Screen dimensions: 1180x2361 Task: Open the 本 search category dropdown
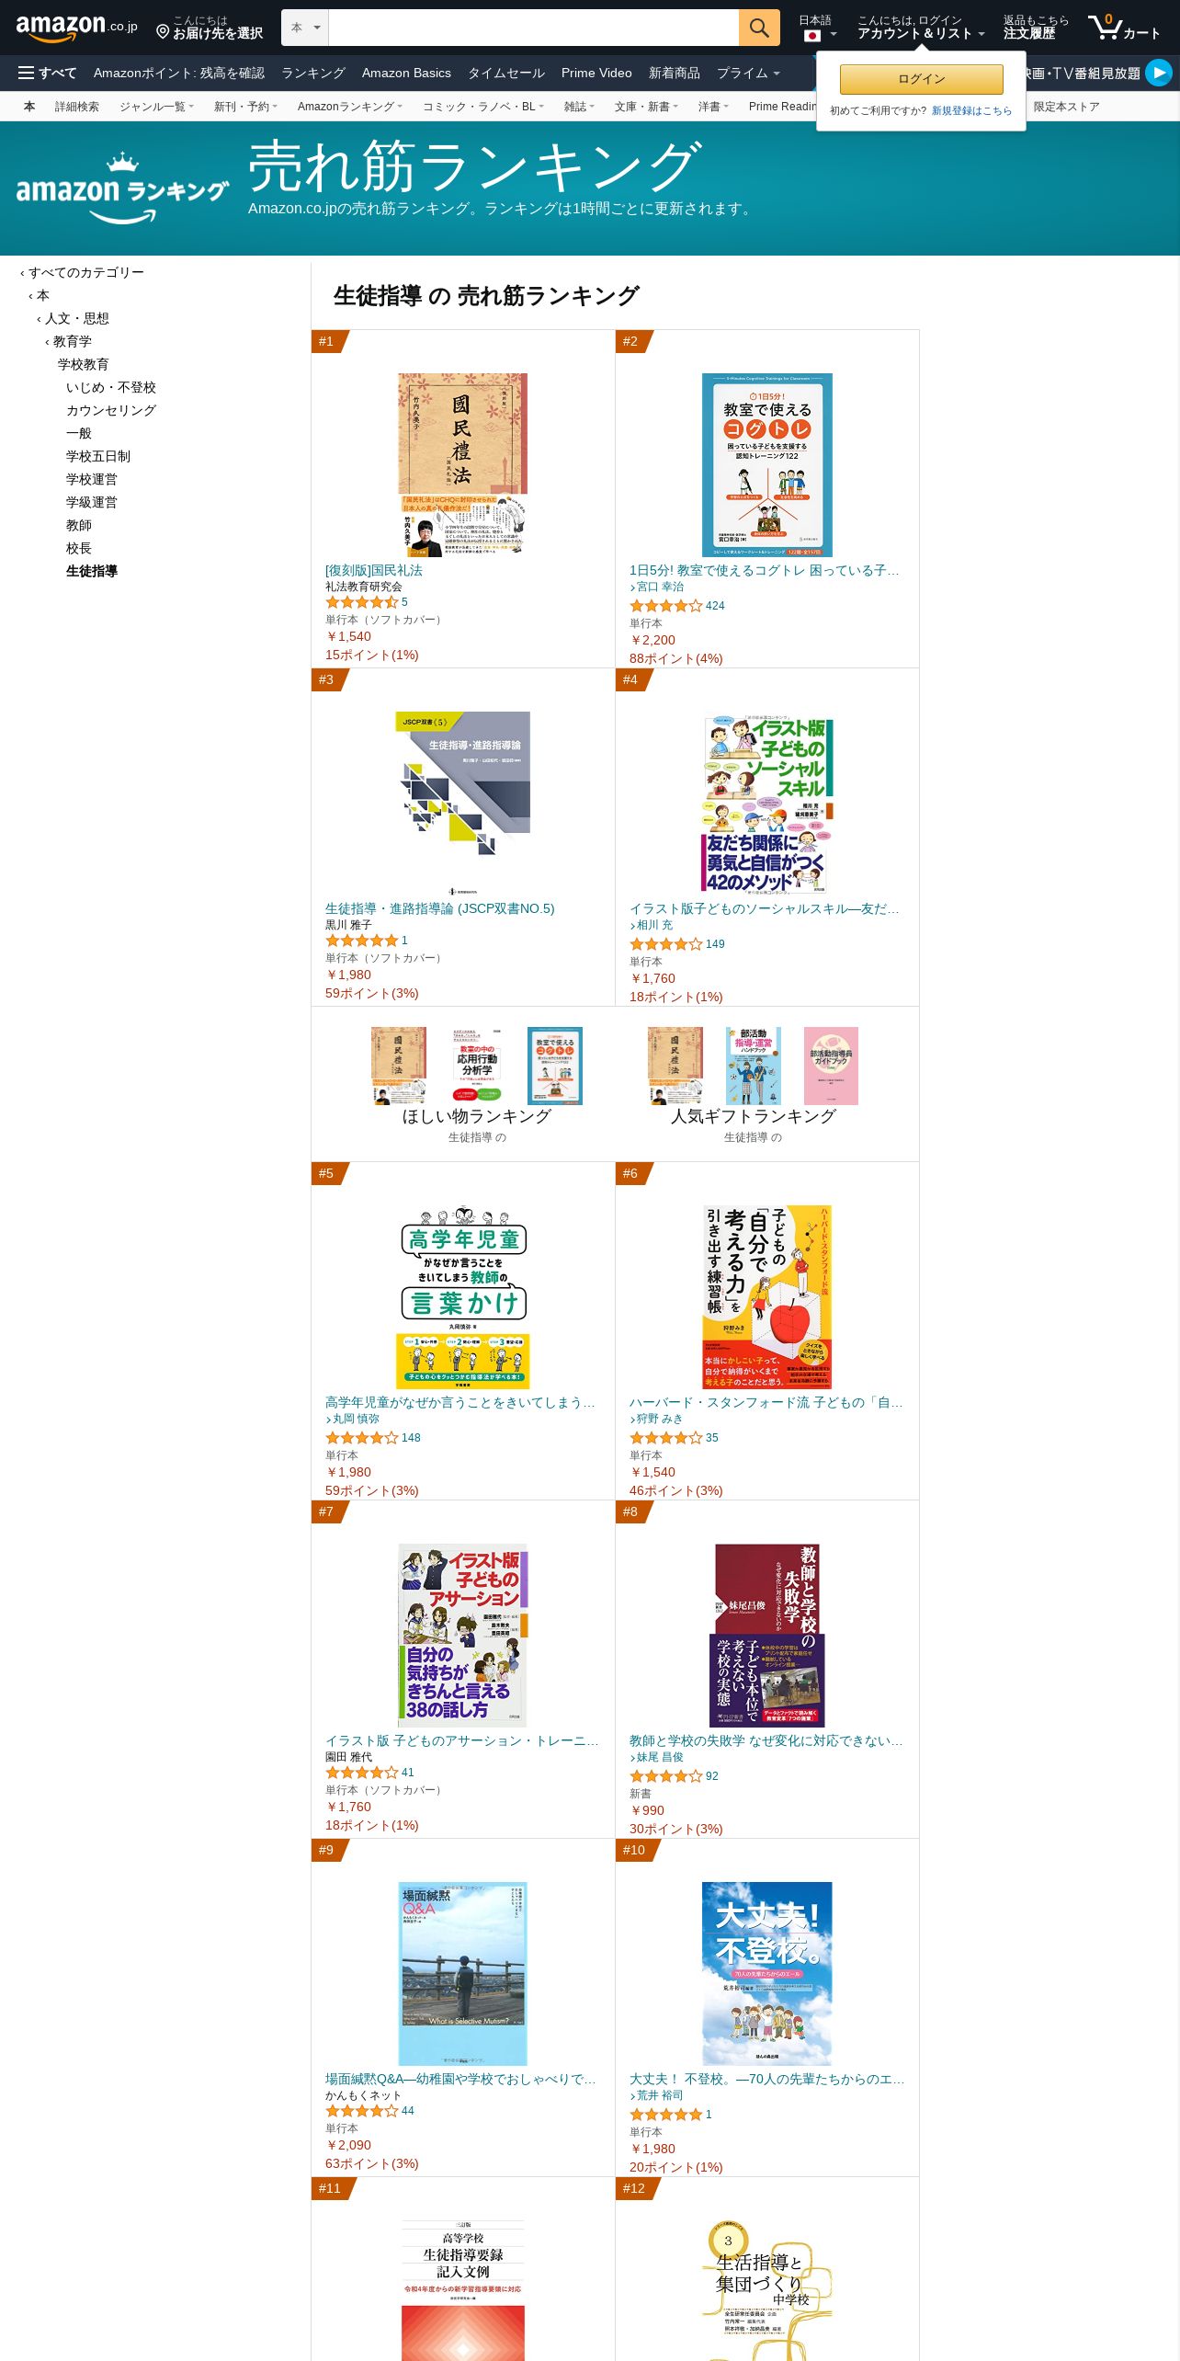click(x=305, y=28)
